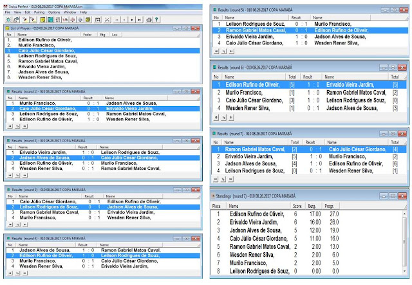The image size is (412, 285).
Task: Select round 2 pairing Erivaldo vs Leilson
Action: click(x=103, y=152)
